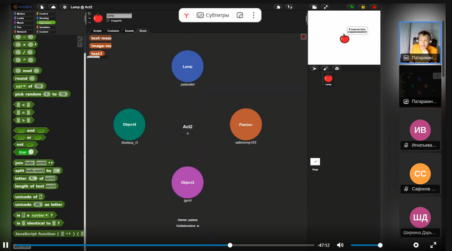This screenshot has height=251, width=452.
Task: Toggle the true/false boolean block switch
Action: (x=31, y=152)
